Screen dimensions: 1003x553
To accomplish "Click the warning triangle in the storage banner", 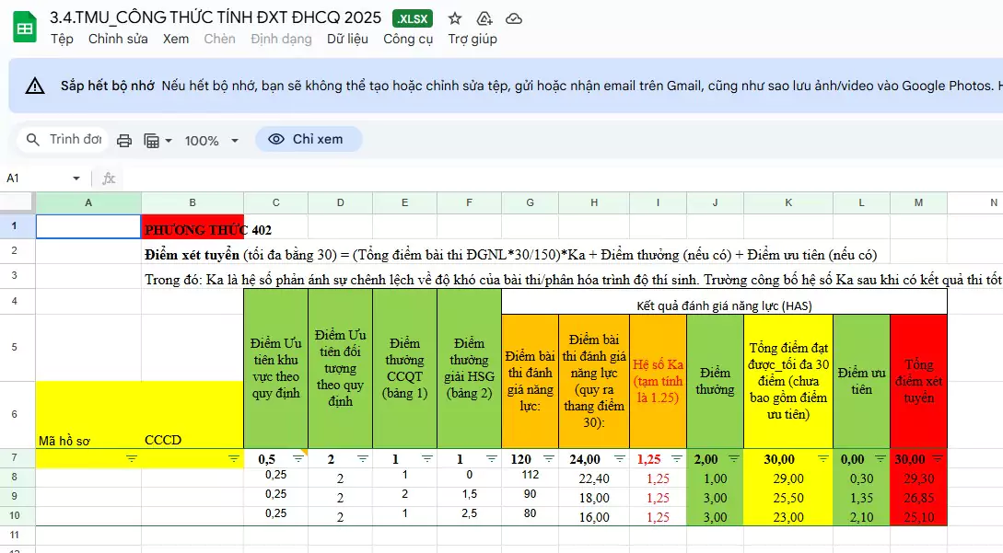I will [x=35, y=85].
